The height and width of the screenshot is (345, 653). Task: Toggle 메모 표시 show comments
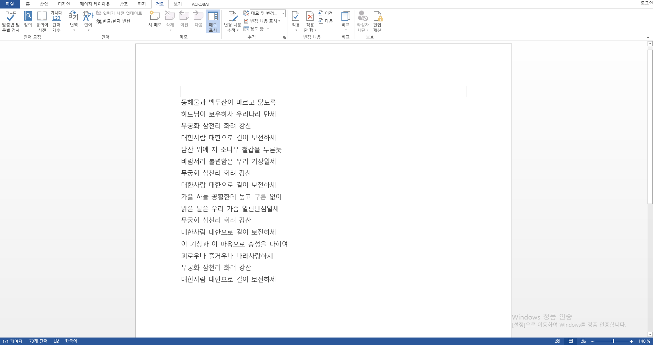213,21
